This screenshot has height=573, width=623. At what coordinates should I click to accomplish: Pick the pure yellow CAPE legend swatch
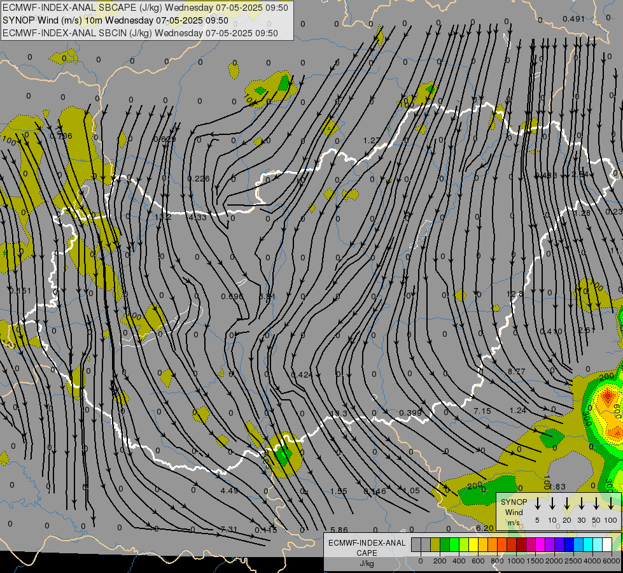(473, 545)
